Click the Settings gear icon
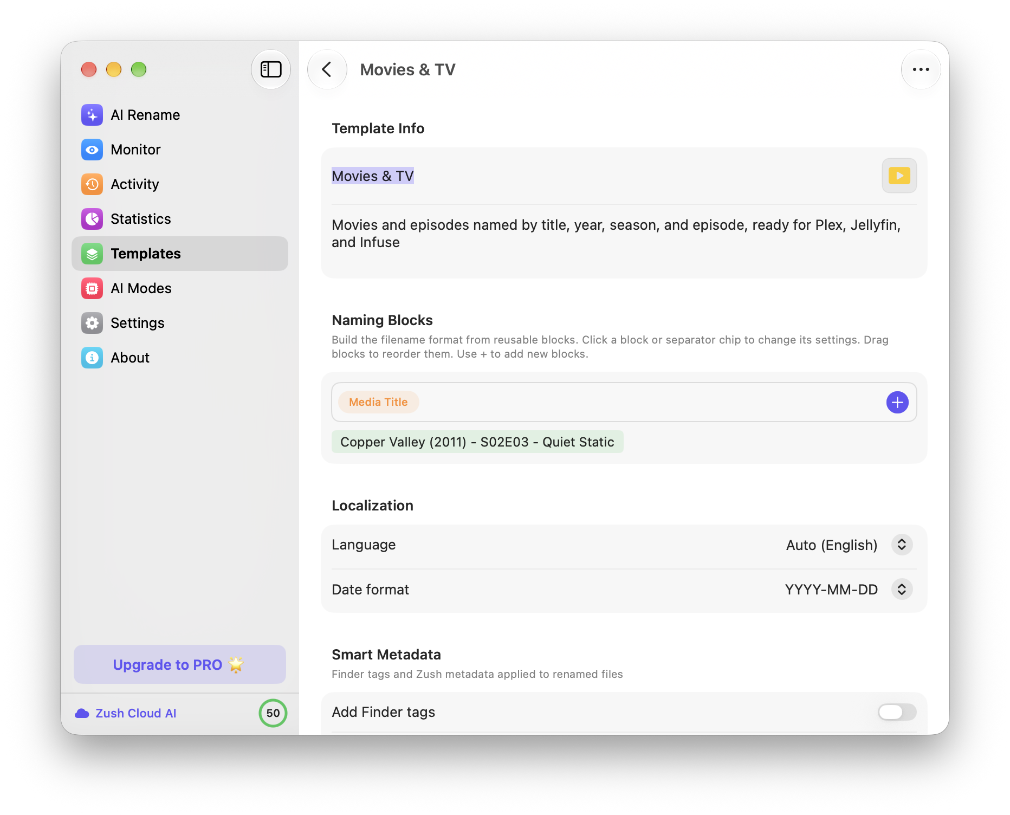 92,323
